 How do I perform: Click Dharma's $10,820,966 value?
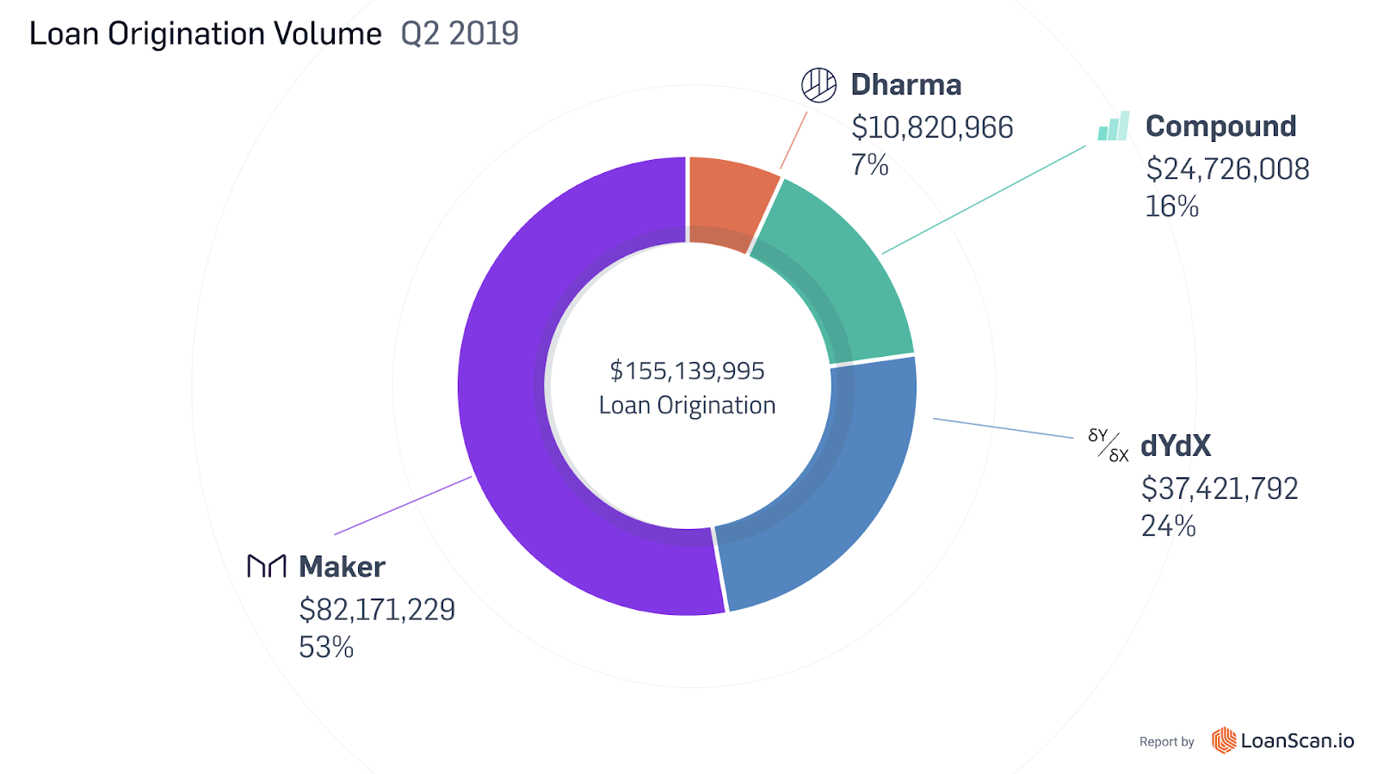point(932,127)
